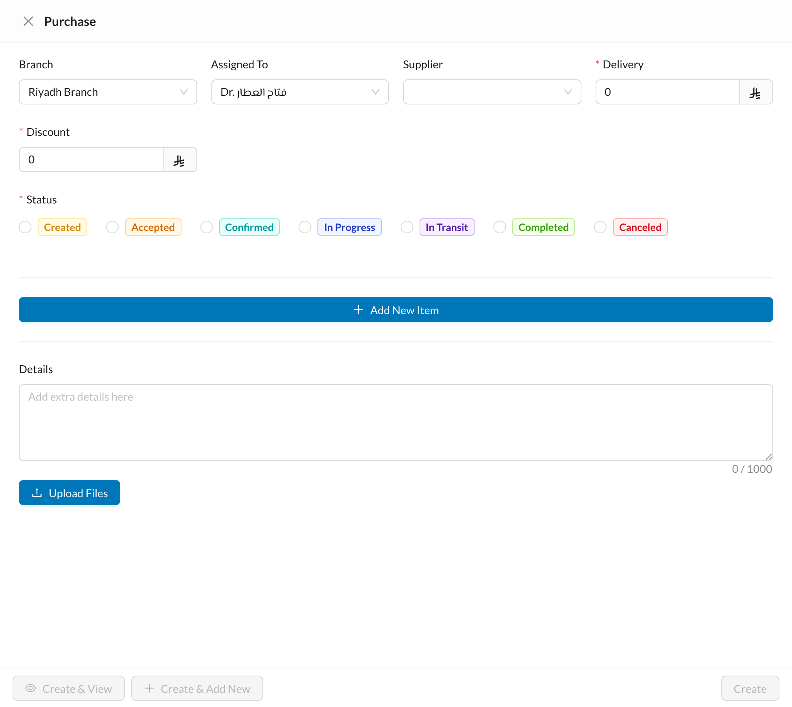Click the In Transit status tag
792x707 pixels.
(x=447, y=227)
